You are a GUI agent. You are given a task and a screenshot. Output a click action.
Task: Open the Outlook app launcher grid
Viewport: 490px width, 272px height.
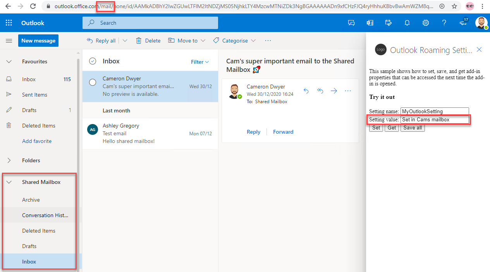tap(9, 23)
